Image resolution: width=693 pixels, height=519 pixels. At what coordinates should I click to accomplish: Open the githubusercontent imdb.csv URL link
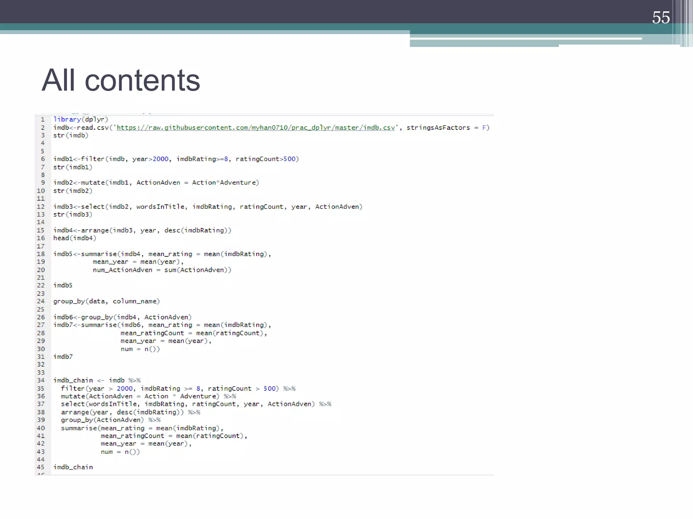(255, 128)
